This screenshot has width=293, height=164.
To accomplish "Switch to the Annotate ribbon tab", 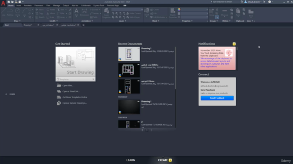I will tap(27, 5).
